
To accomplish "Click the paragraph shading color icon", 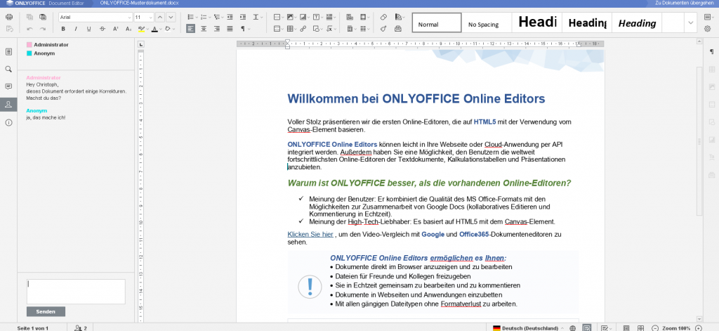I will tap(167, 29).
